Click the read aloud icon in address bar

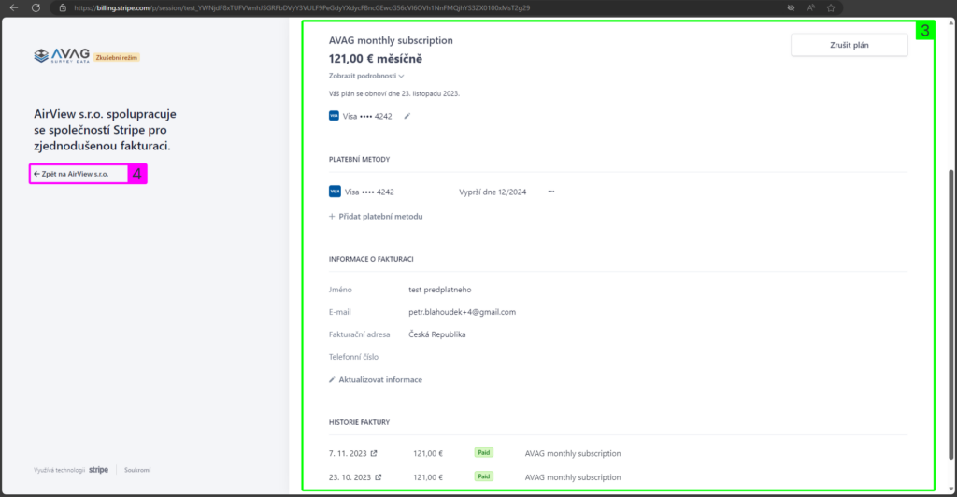coord(809,7)
